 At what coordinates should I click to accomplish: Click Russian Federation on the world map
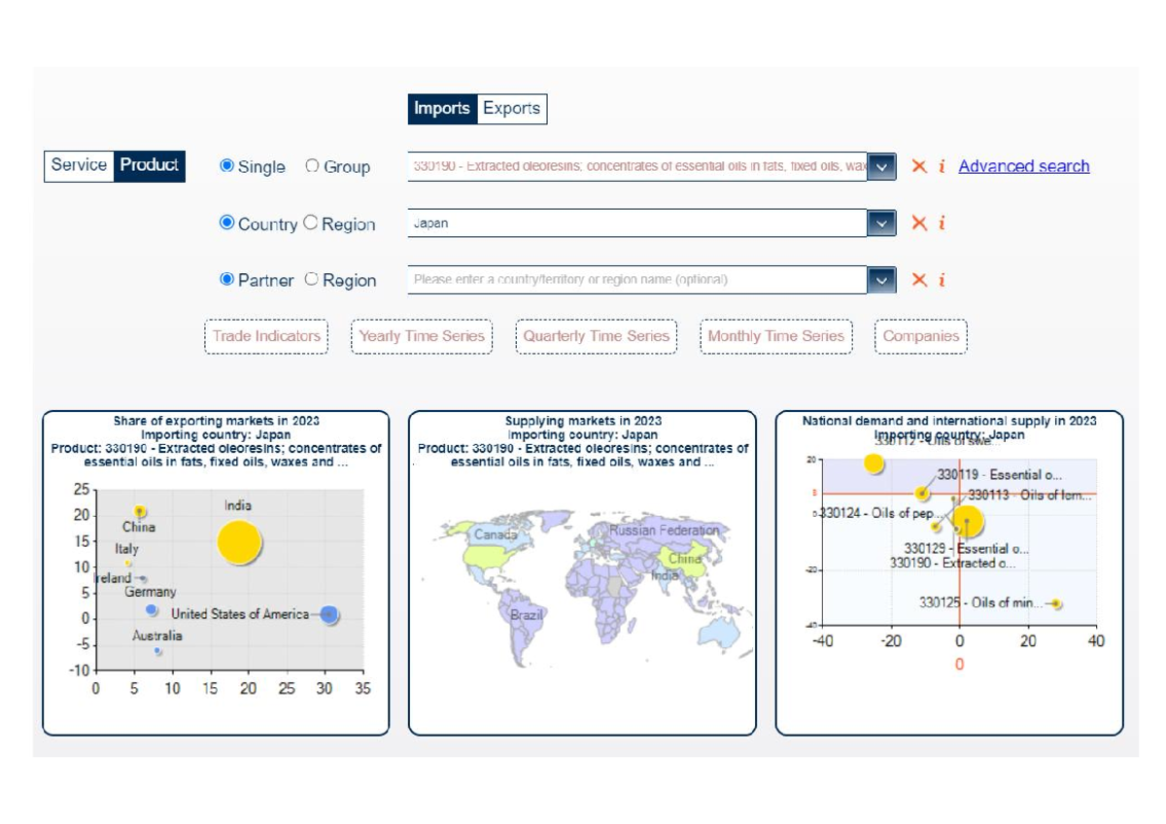[x=665, y=531]
